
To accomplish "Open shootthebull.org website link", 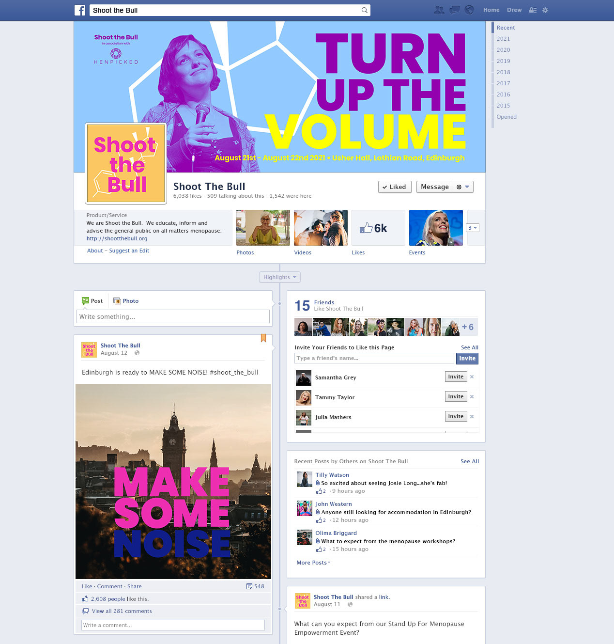I will pos(117,238).
